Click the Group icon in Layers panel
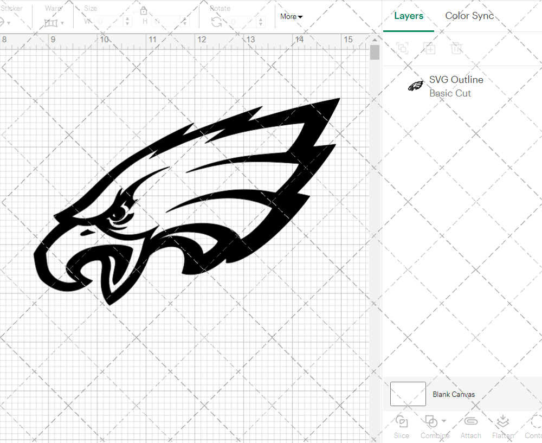This screenshot has height=443, width=542. [403, 48]
